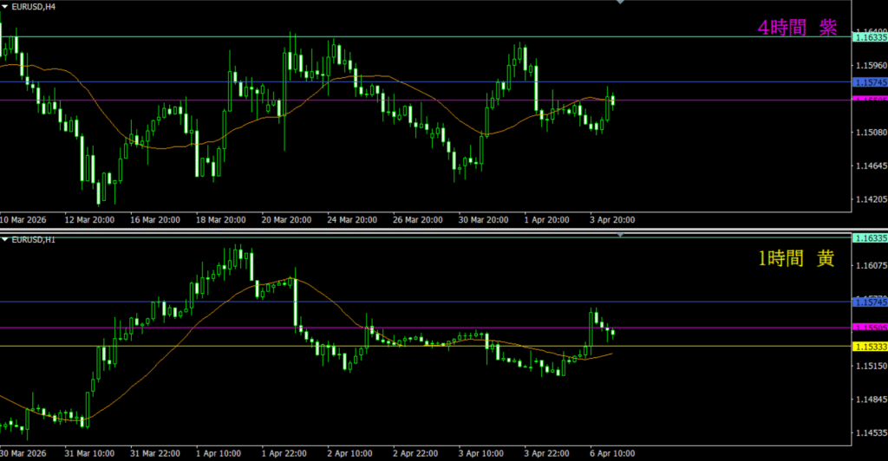Select the blue 1.15745 price tag on H4 chart
Image resolution: width=888 pixels, height=461 pixels.
[x=870, y=82]
